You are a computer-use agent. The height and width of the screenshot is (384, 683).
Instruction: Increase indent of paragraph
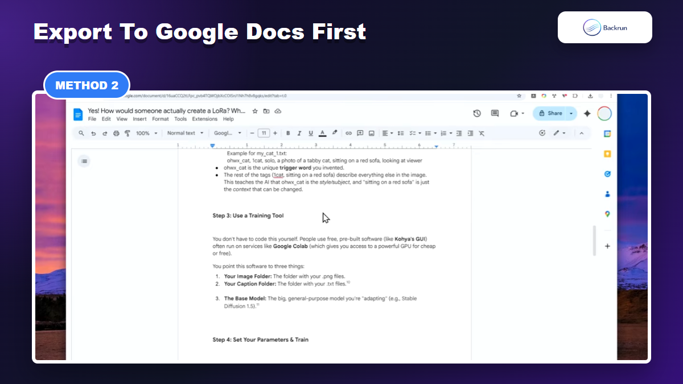pyautogui.click(x=470, y=133)
